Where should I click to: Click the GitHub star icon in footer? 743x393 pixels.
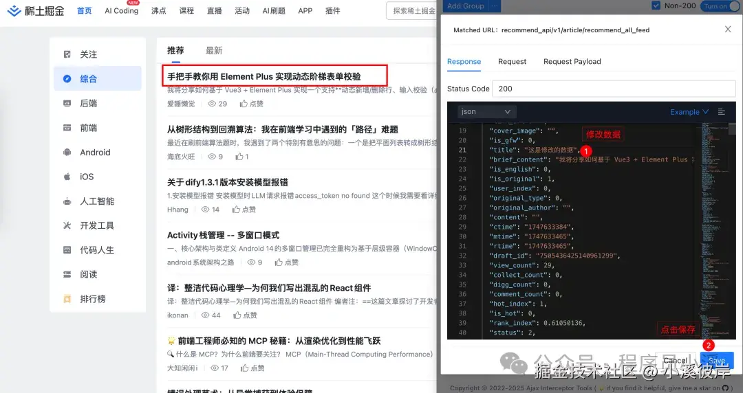(x=725, y=388)
